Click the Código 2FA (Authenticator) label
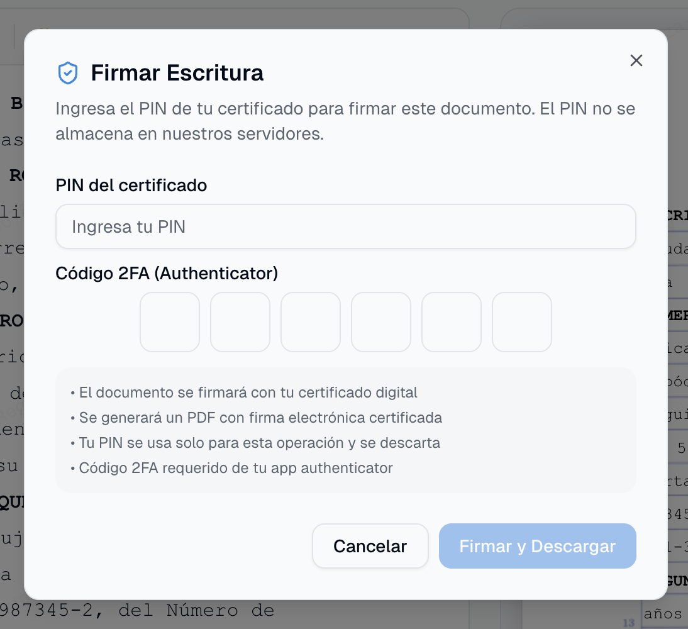Viewport: 688px width, 629px height. (x=167, y=273)
